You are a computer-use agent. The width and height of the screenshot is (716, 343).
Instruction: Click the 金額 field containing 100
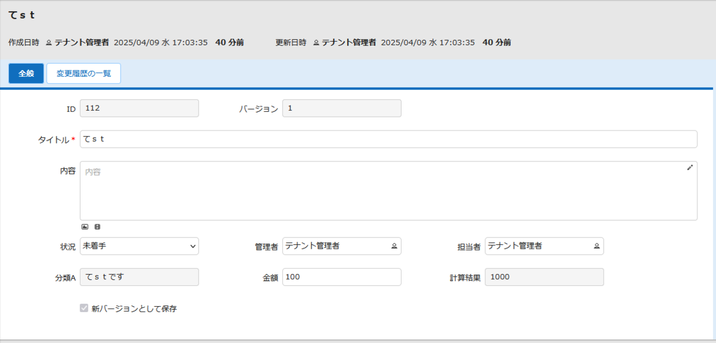(x=342, y=277)
